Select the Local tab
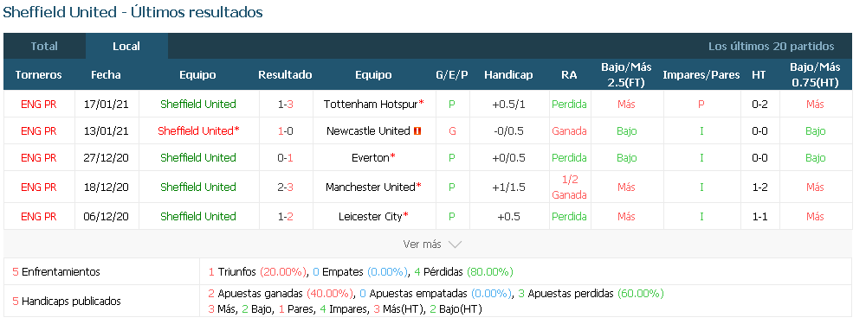Viewport: 866px width, 324px height. (126, 47)
